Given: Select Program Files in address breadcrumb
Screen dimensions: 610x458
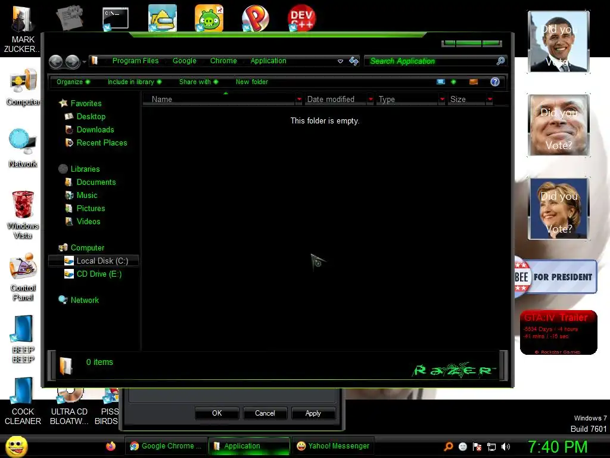Looking at the screenshot, I should [x=135, y=61].
